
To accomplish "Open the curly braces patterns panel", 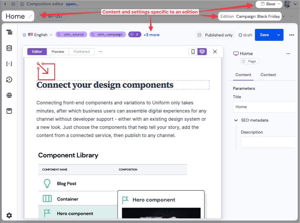I will (9, 64).
